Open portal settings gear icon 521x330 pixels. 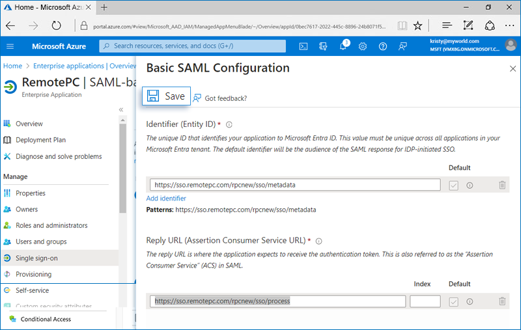363,46
